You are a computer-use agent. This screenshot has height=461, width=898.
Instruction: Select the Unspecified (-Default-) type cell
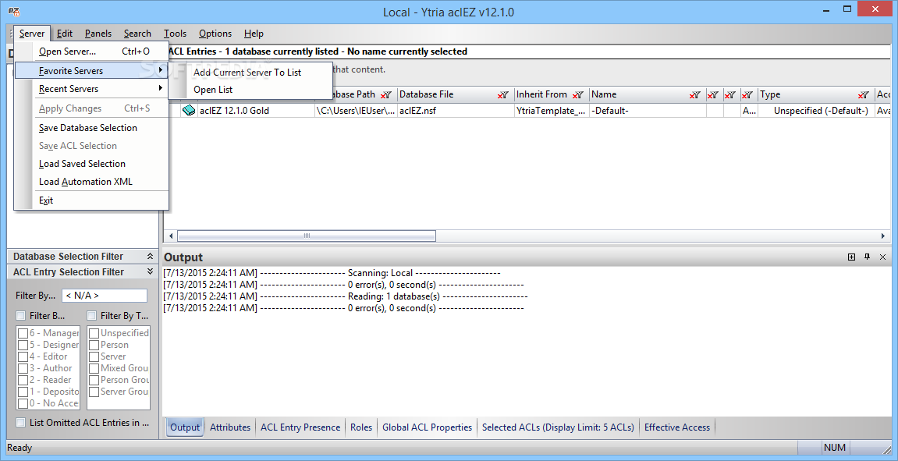pyautogui.click(x=816, y=111)
